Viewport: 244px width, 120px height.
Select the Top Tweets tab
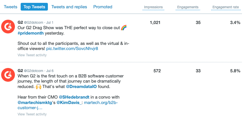click(x=34, y=7)
